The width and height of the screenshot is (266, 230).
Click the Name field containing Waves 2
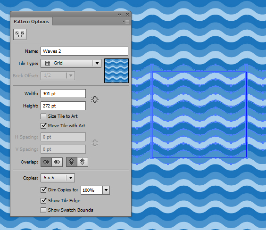tap(84, 51)
